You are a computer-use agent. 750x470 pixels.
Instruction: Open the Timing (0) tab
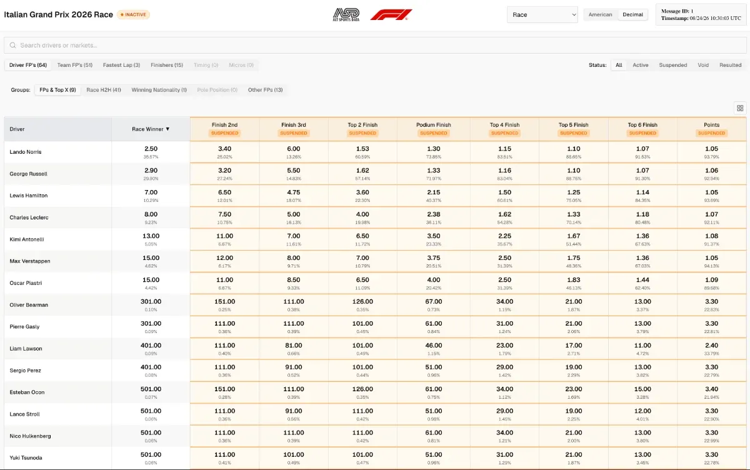pos(206,65)
